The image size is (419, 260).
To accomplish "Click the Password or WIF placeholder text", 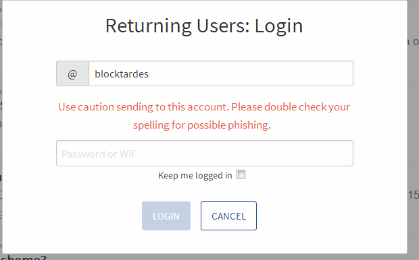I will (x=99, y=154).
